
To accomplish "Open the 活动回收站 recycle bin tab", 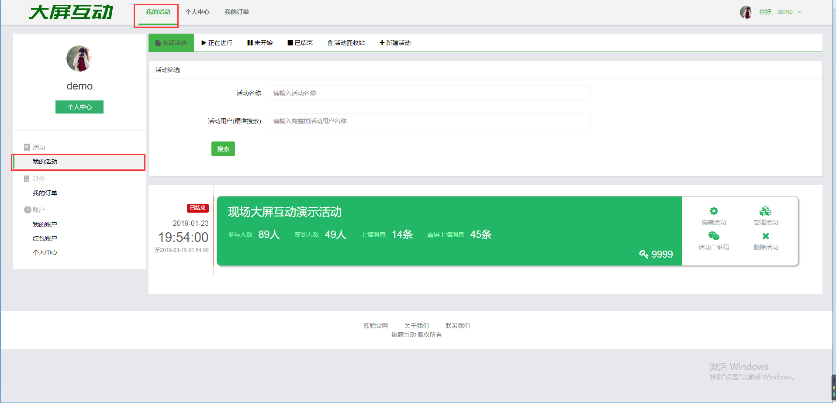I will click(x=346, y=43).
